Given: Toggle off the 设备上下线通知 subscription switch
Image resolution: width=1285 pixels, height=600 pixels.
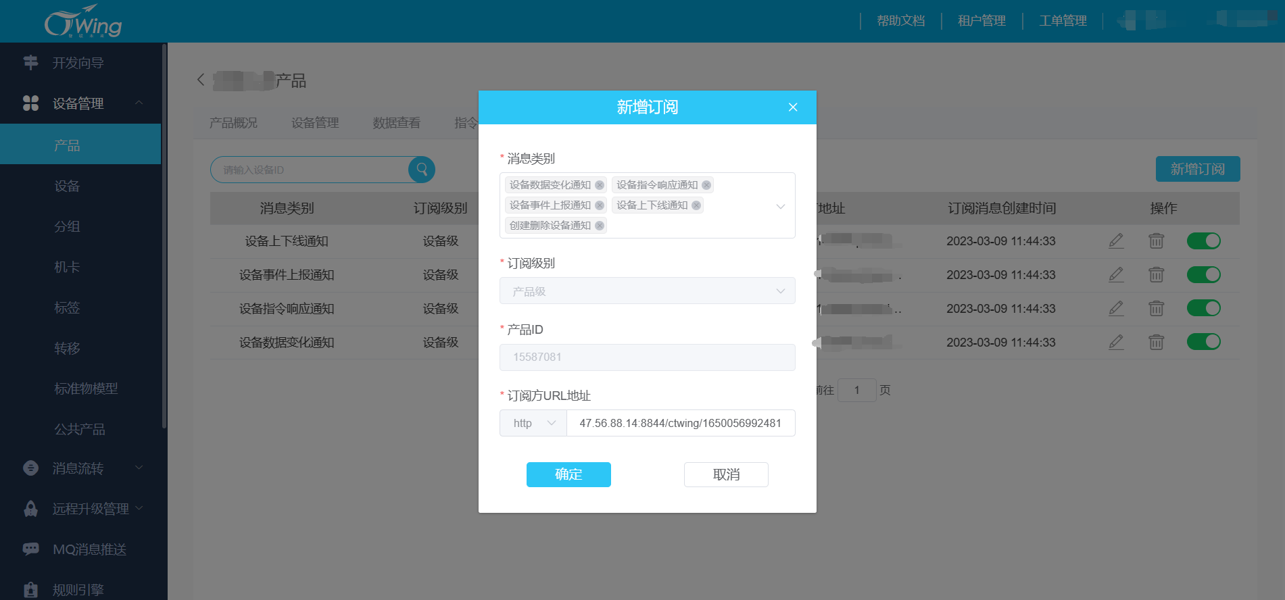Looking at the screenshot, I should 1203,241.
